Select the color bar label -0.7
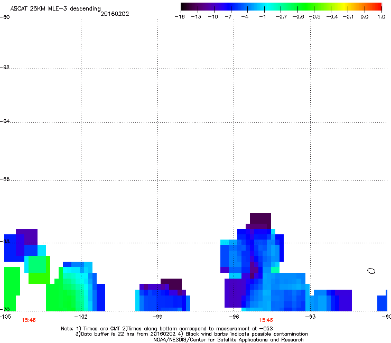Screen dimensions: 391x343 click(281, 17)
